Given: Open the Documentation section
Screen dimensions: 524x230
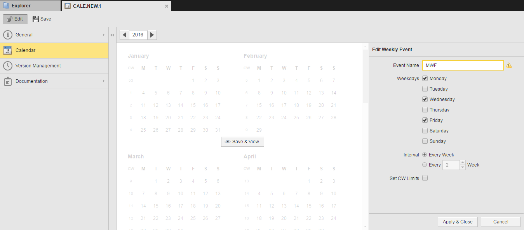Looking at the screenshot, I should [54, 81].
